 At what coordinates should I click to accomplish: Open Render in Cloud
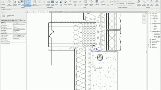click(x=48, y=3)
